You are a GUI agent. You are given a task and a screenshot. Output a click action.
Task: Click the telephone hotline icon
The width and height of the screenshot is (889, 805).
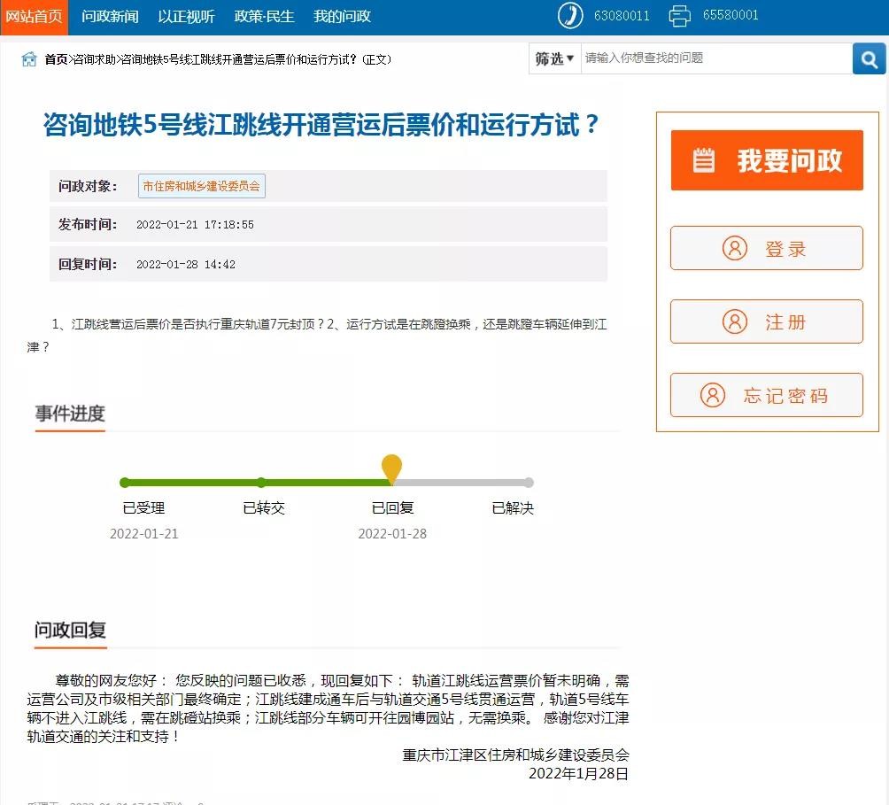(570, 15)
